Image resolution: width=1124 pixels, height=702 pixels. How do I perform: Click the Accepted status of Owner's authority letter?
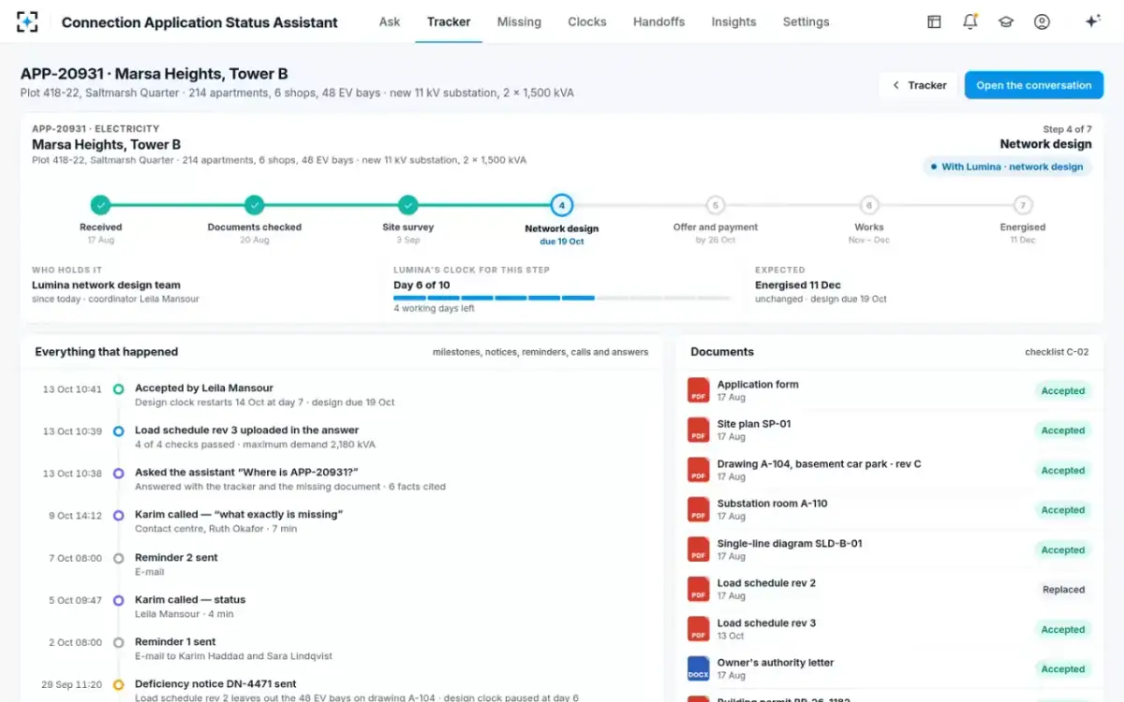[x=1063, y=669]
